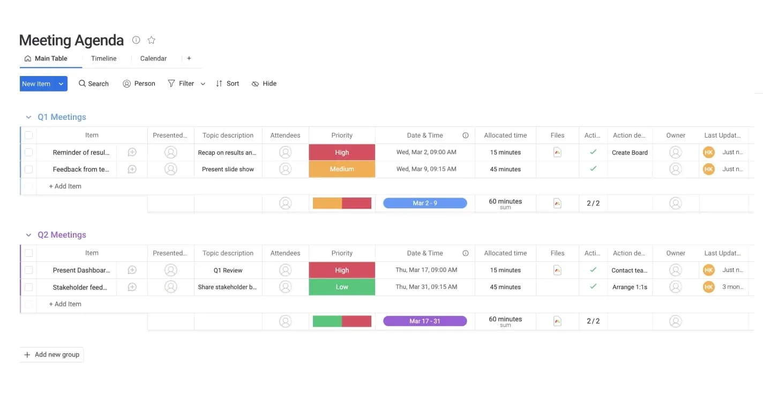Collapse the Q2 Meetings group
The height and width of the screenshot is (417, 763).
coord(28,234)
